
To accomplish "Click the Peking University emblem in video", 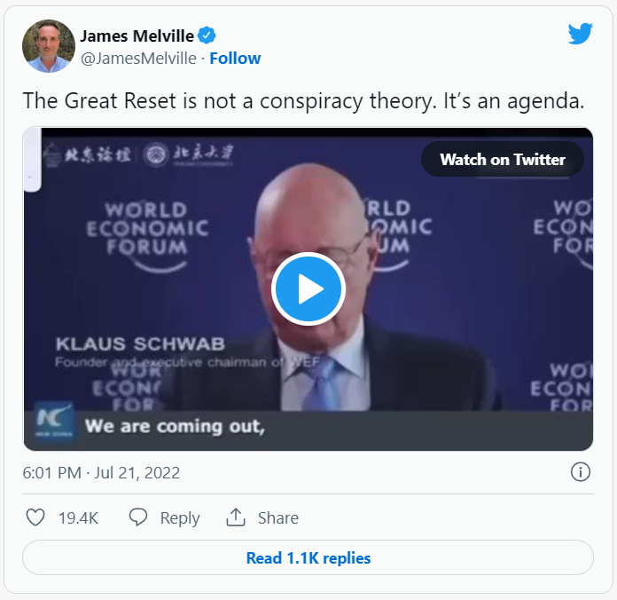I will (156, 154).
